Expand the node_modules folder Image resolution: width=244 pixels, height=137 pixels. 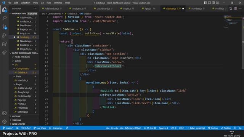[22, 57]
